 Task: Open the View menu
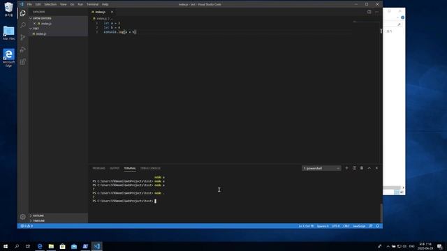click(64, 4)
